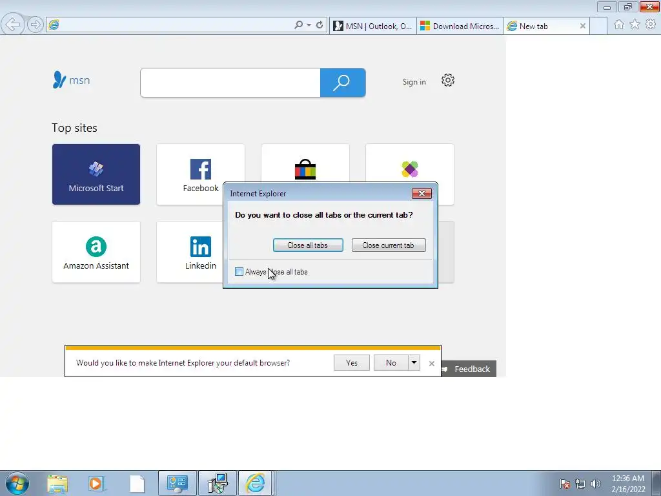Switch to the MSN | Outlook tab
Viewport: 661px width, 496px height.
372,26
